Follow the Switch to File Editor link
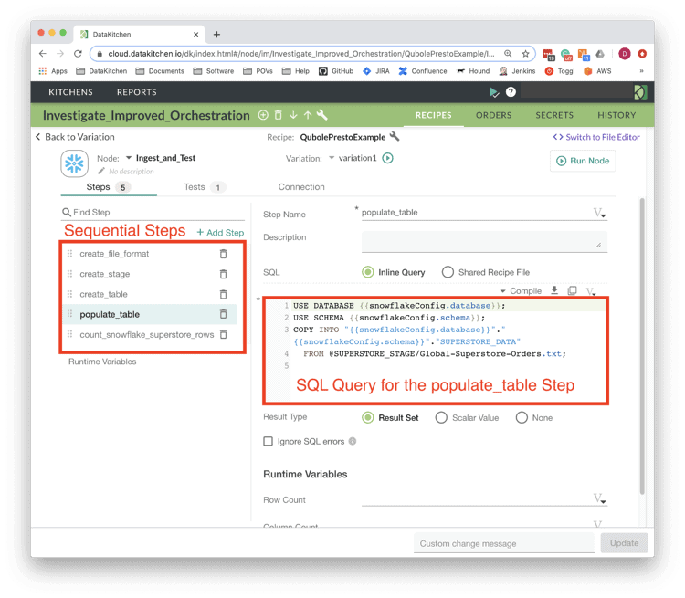Viewport: 685px width, 598px height. click(596, 137)
